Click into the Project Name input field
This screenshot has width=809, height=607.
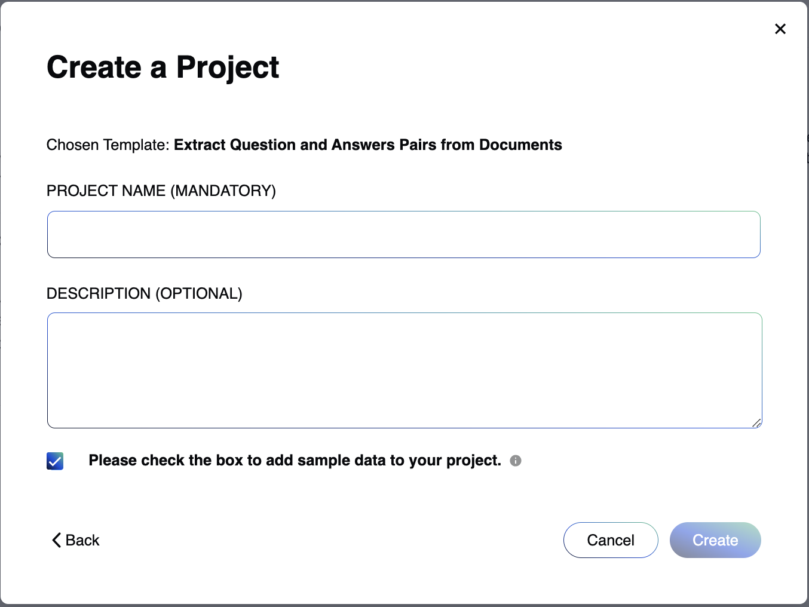click(x=404, y=234)
